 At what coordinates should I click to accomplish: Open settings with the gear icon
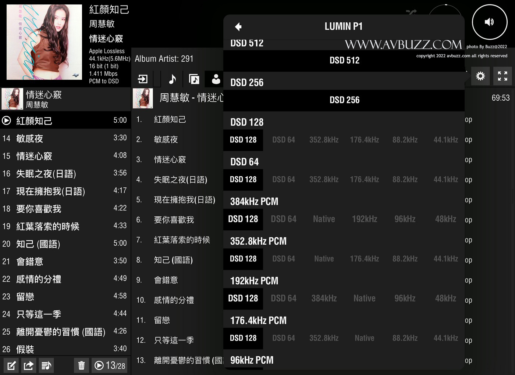tap(480, 76)
